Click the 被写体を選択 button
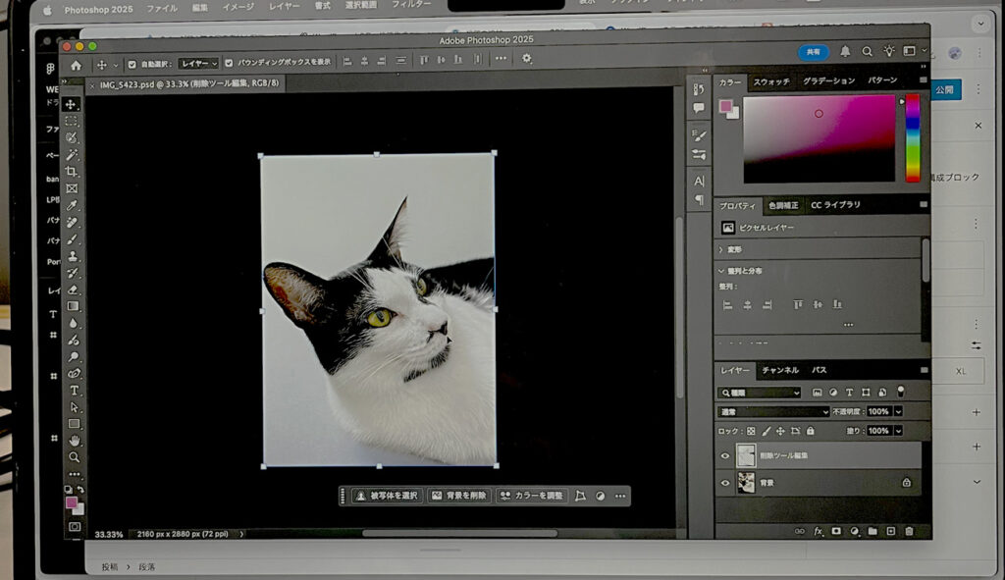Image resolution: width=1005 pixels, height=580 pixels. click(x=387, y=496)
